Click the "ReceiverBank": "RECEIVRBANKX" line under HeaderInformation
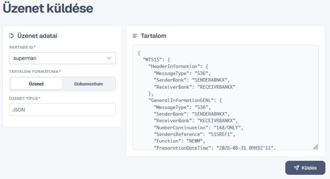The image size is (330, 179). pos(195,87)
